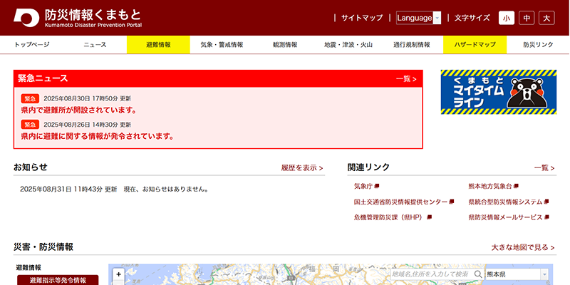The width and height of the screenshot is (570, 285).
Task: Click the 防災情報くまもと site logo
Action: click(78, 18)
